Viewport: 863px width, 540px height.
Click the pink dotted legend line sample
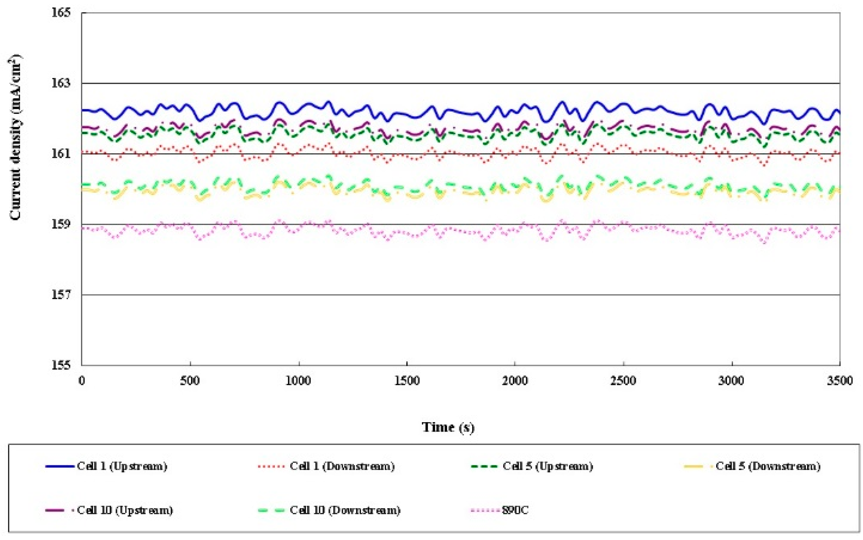pyautogui.click(x=485, y=510)
